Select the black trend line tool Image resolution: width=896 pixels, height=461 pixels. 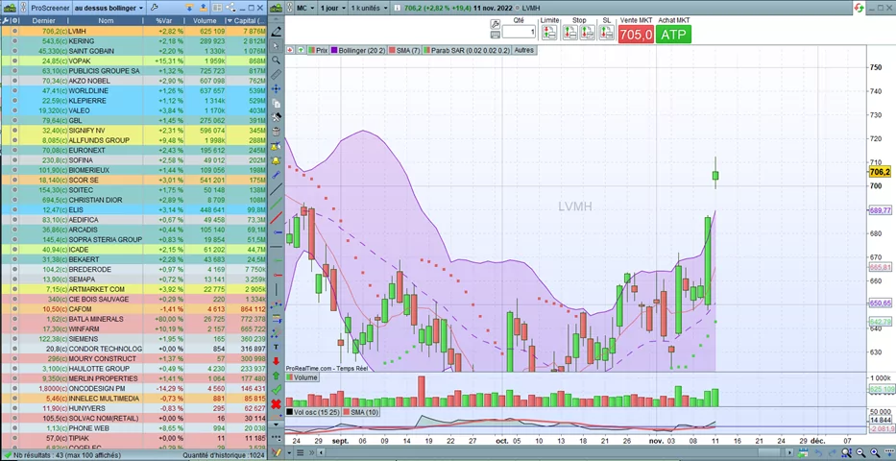277,188
